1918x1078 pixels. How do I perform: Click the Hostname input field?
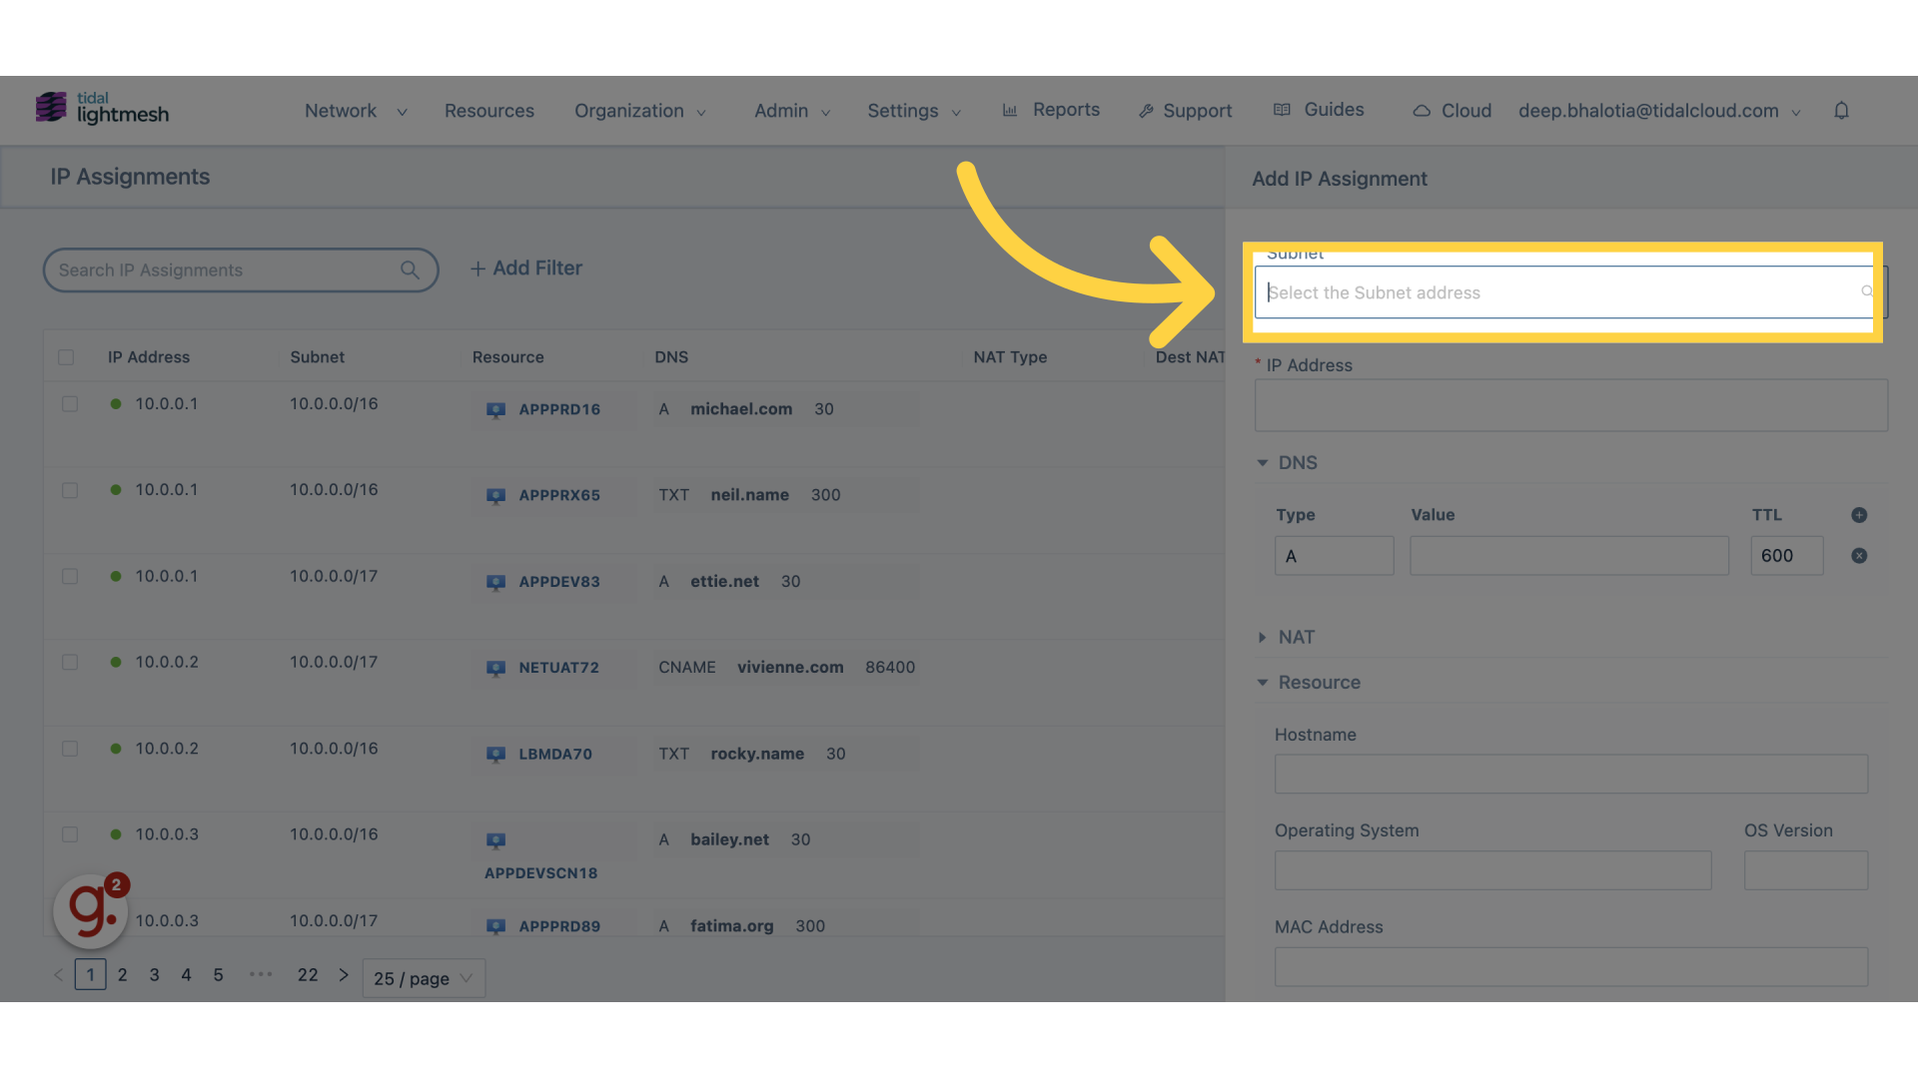pyautogui.click(x=1571, y=775)
